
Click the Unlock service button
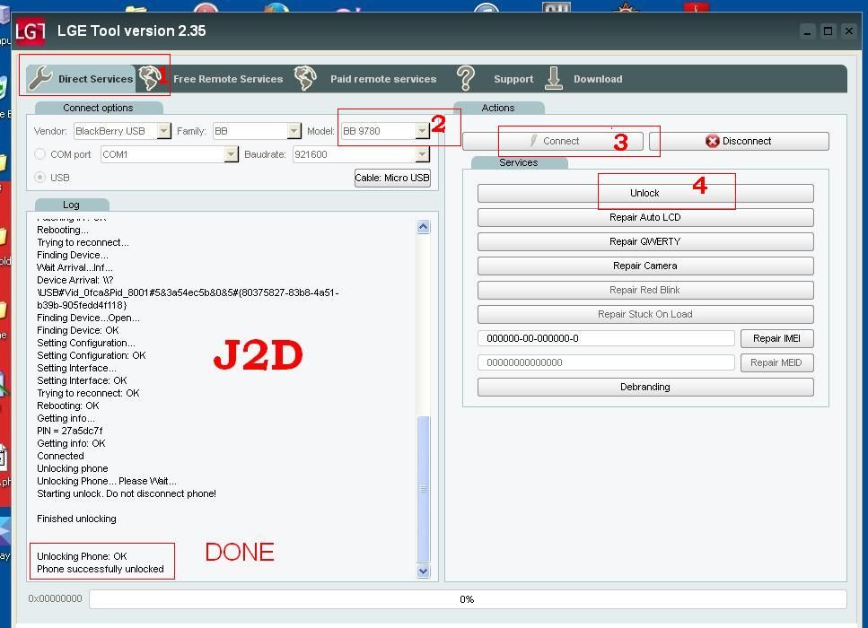coord(645,193)
